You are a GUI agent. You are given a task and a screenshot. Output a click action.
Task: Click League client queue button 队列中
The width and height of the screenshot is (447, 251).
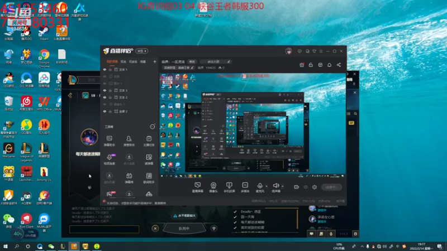(x=184, y=228)
